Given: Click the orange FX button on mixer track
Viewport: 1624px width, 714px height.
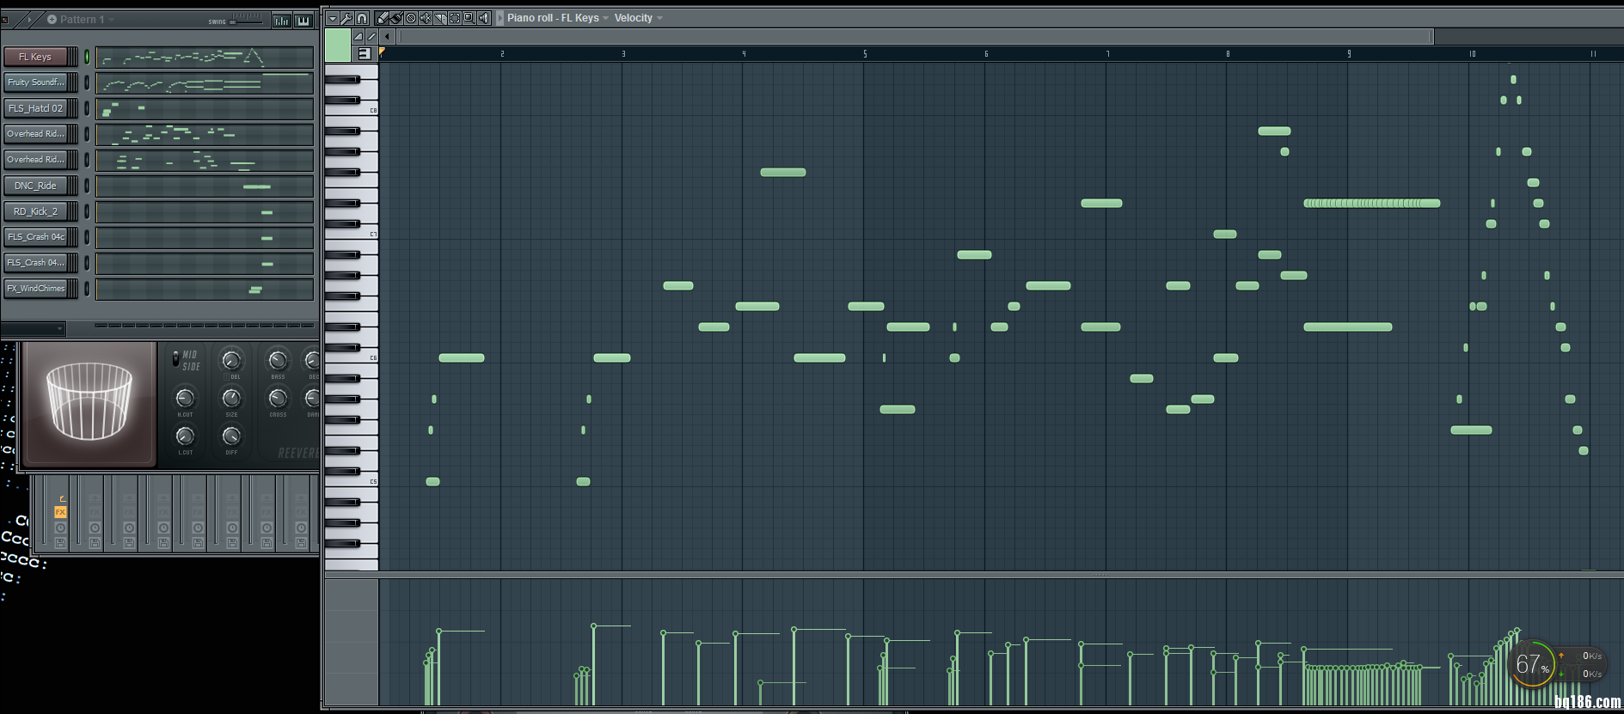Looking at the screenshot, I should (x=60, y=512).
